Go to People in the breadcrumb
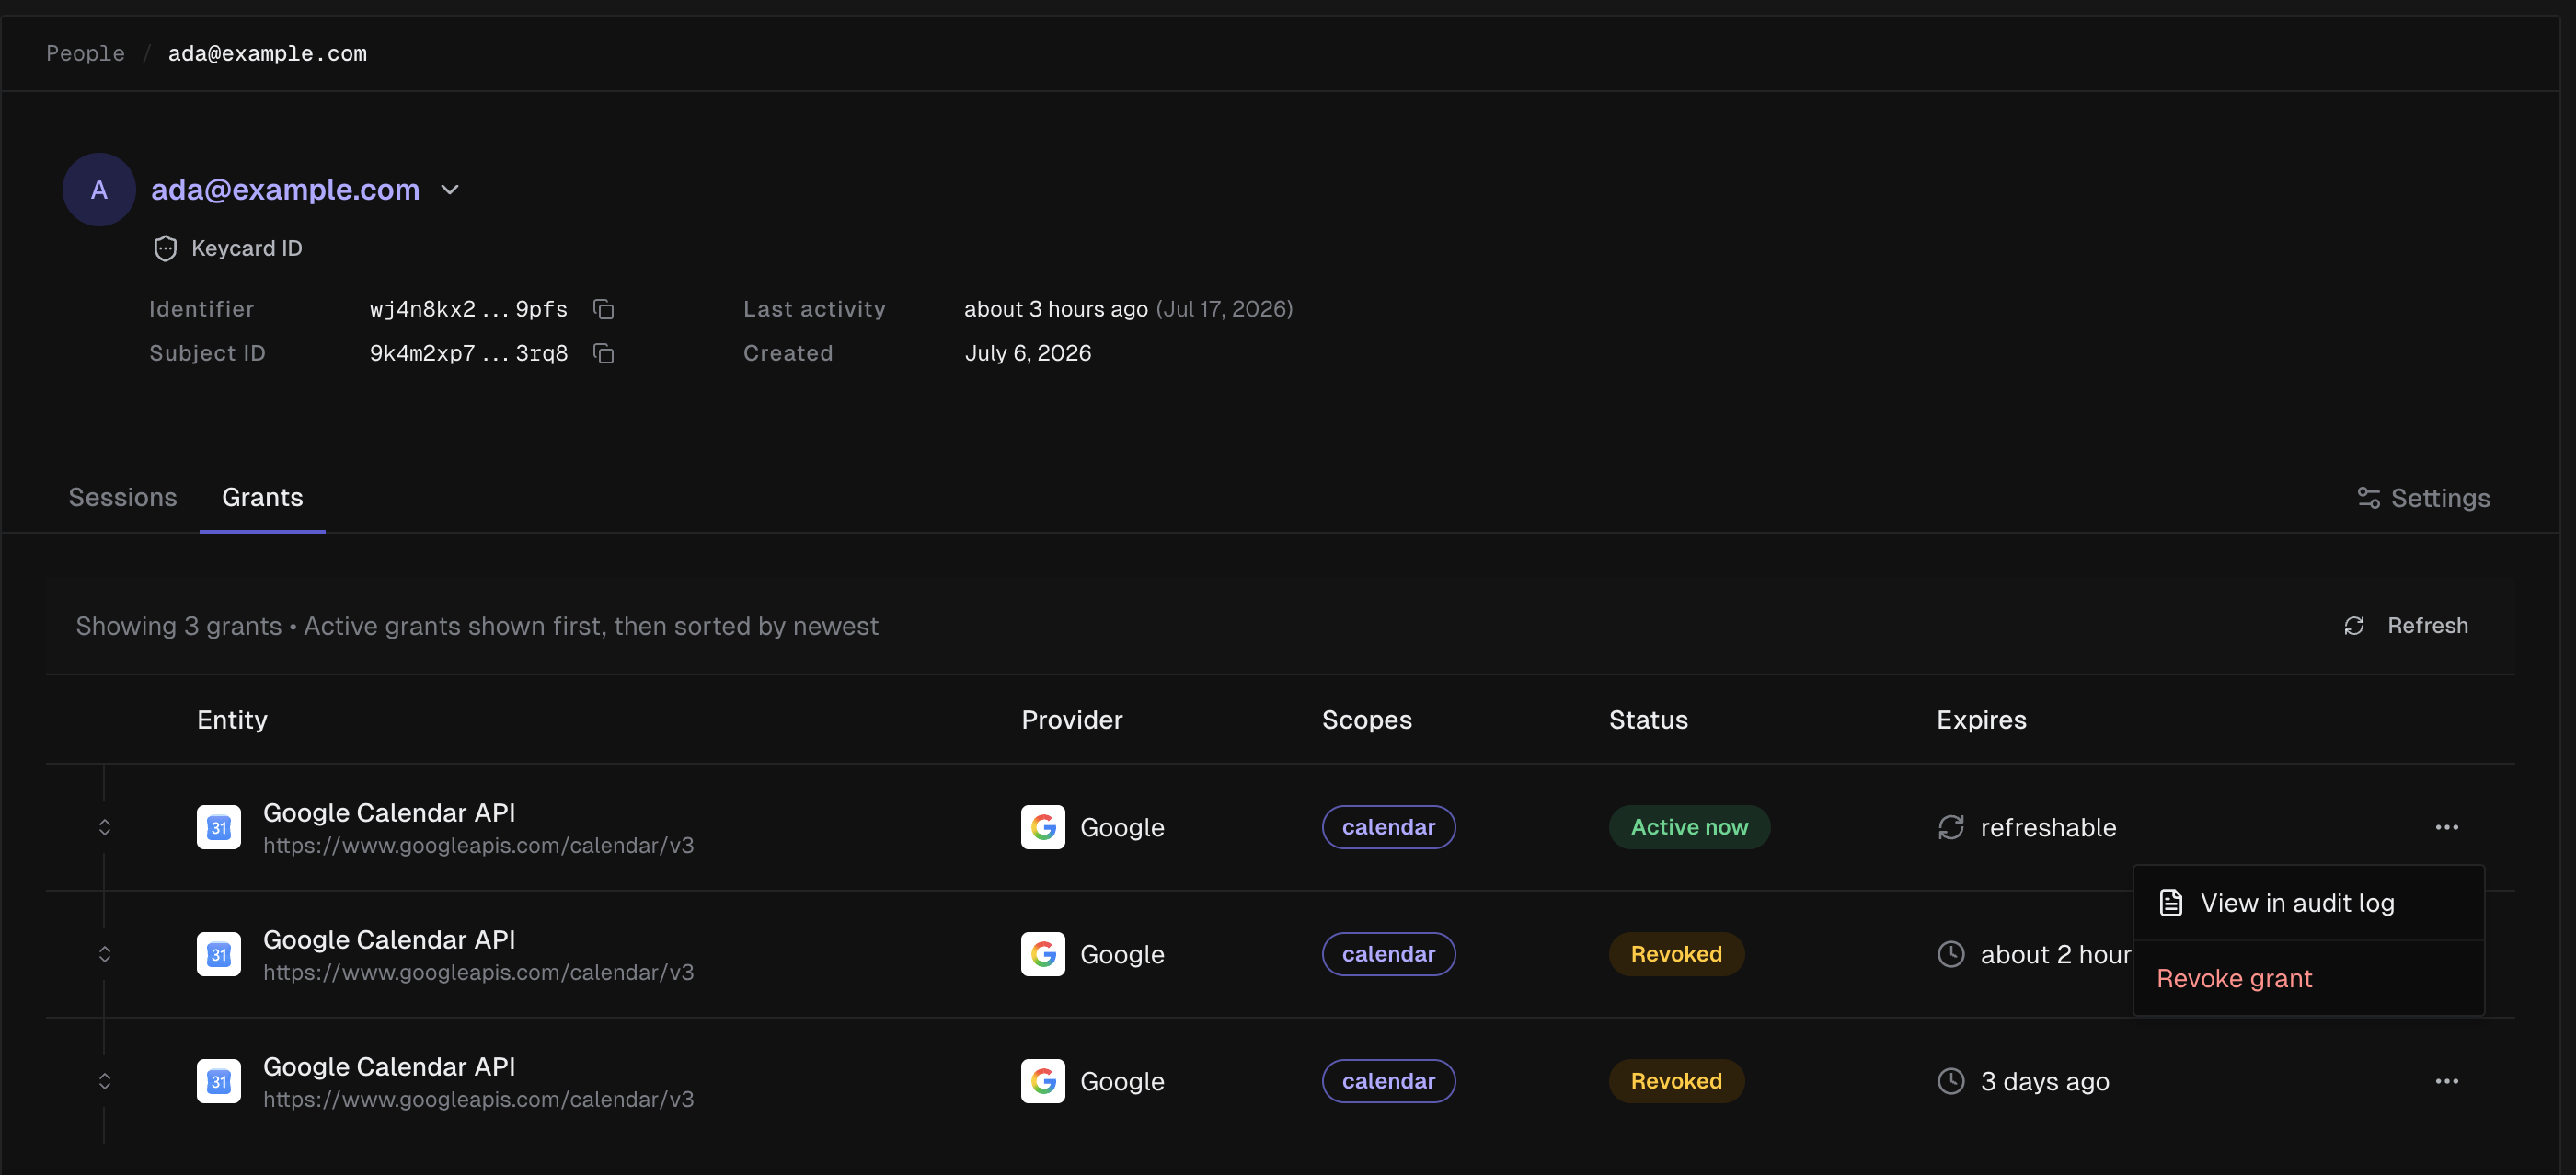The image size is (2576, 1175). pyautogui.click(x=85, y=54)
